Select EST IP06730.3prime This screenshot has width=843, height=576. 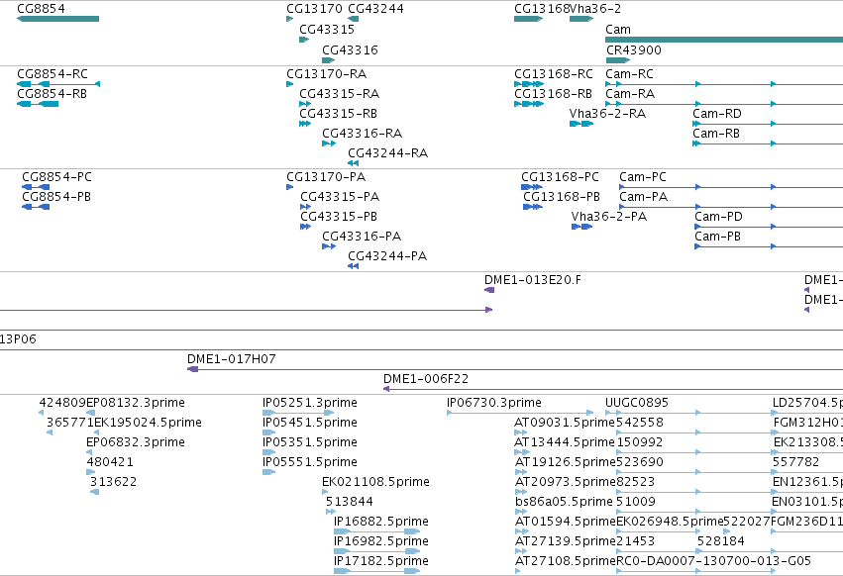(x=494, y=403)
